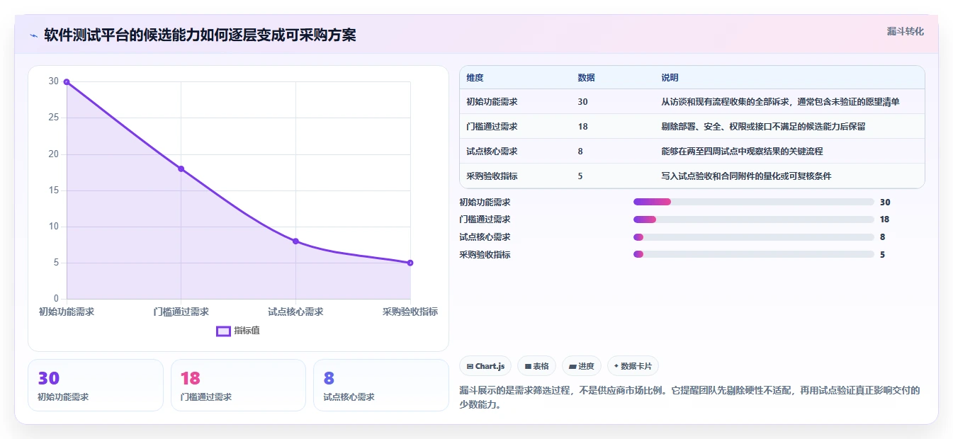
Task: Click the 说明 table column header
Action: click(x=670, y=78)
